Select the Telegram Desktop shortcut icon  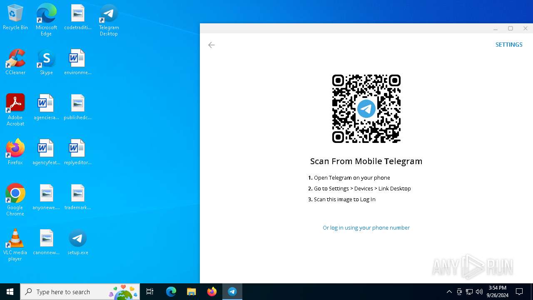(109, 20)
